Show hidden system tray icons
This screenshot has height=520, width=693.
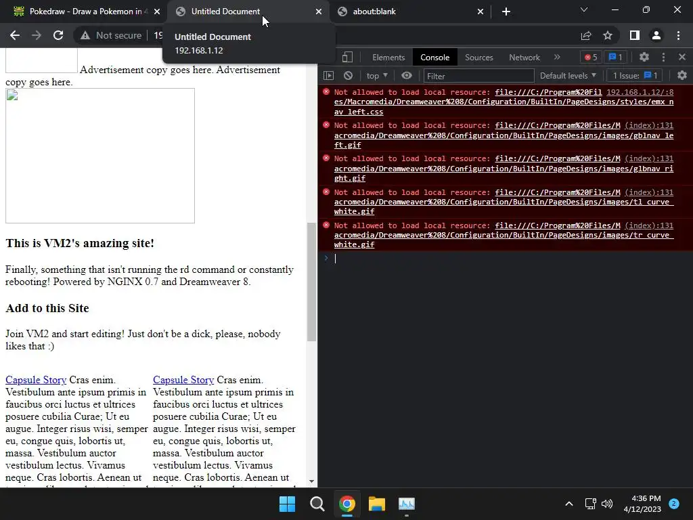pyautogui.click(x=569, y=504)
